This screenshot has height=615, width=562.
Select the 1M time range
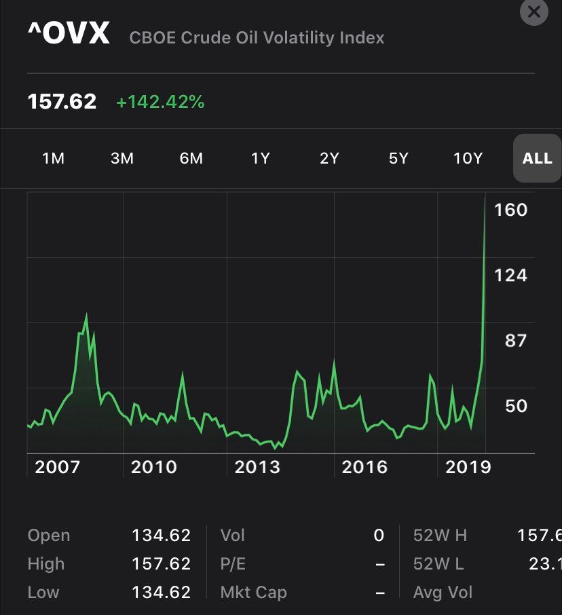(x=53, y=158)
